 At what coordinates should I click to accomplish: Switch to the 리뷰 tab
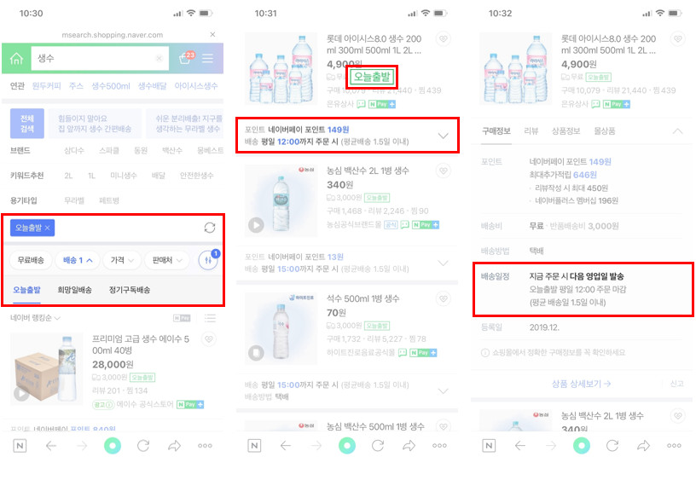click(x=531, y=130)
